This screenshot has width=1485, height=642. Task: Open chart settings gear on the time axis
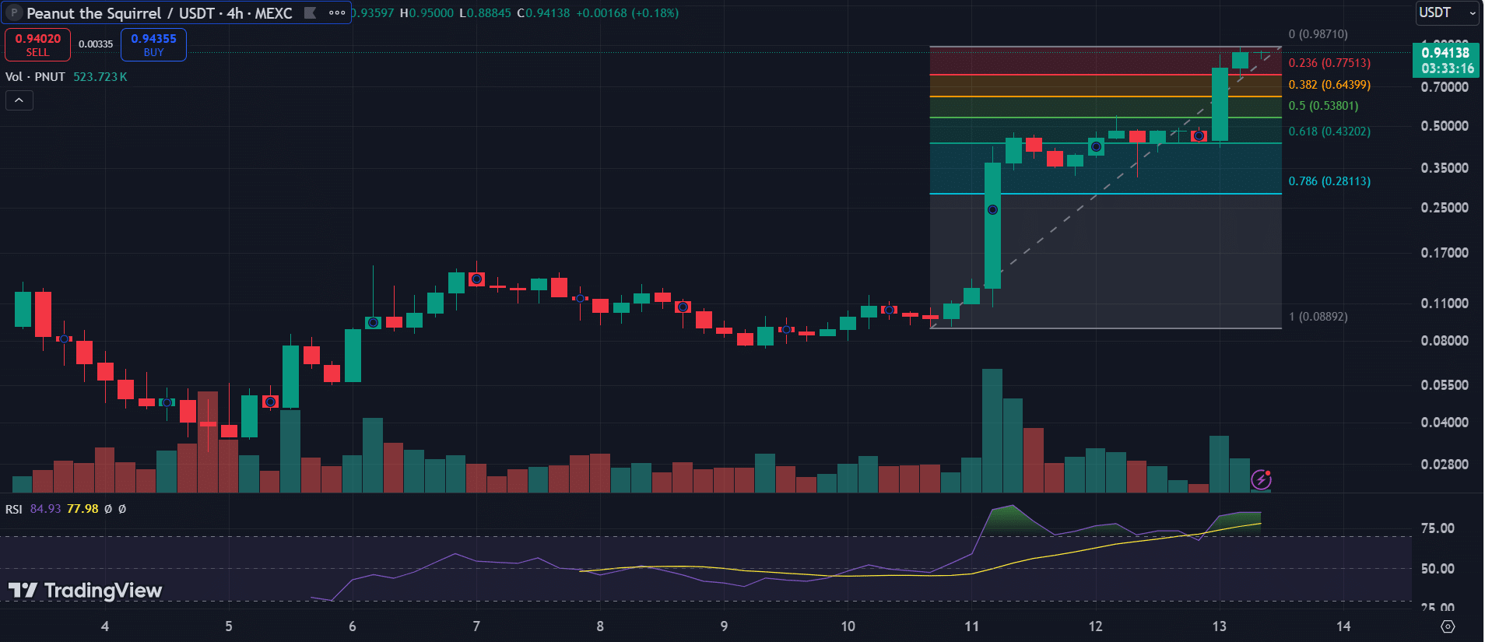click(1448, 626)
